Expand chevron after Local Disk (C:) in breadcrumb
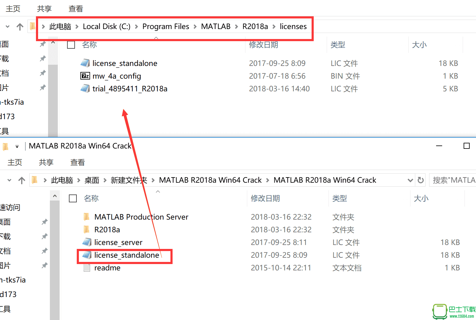 pos(137,27)
